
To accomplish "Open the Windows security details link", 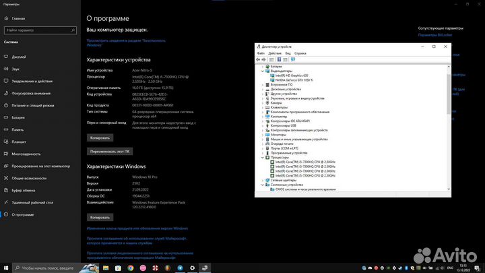I will pyautogui.click(x=126, y=42).
